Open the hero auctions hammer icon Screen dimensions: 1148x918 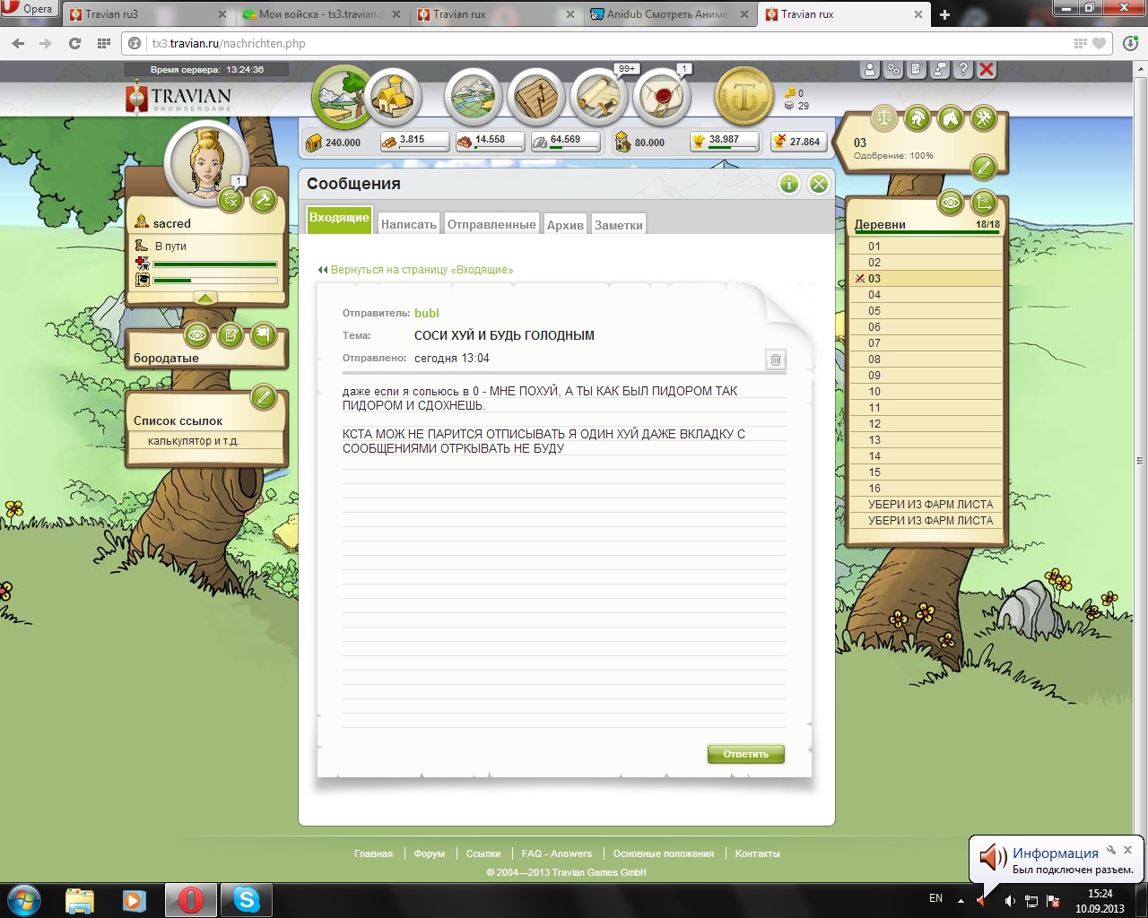click(x=264, y=199)
